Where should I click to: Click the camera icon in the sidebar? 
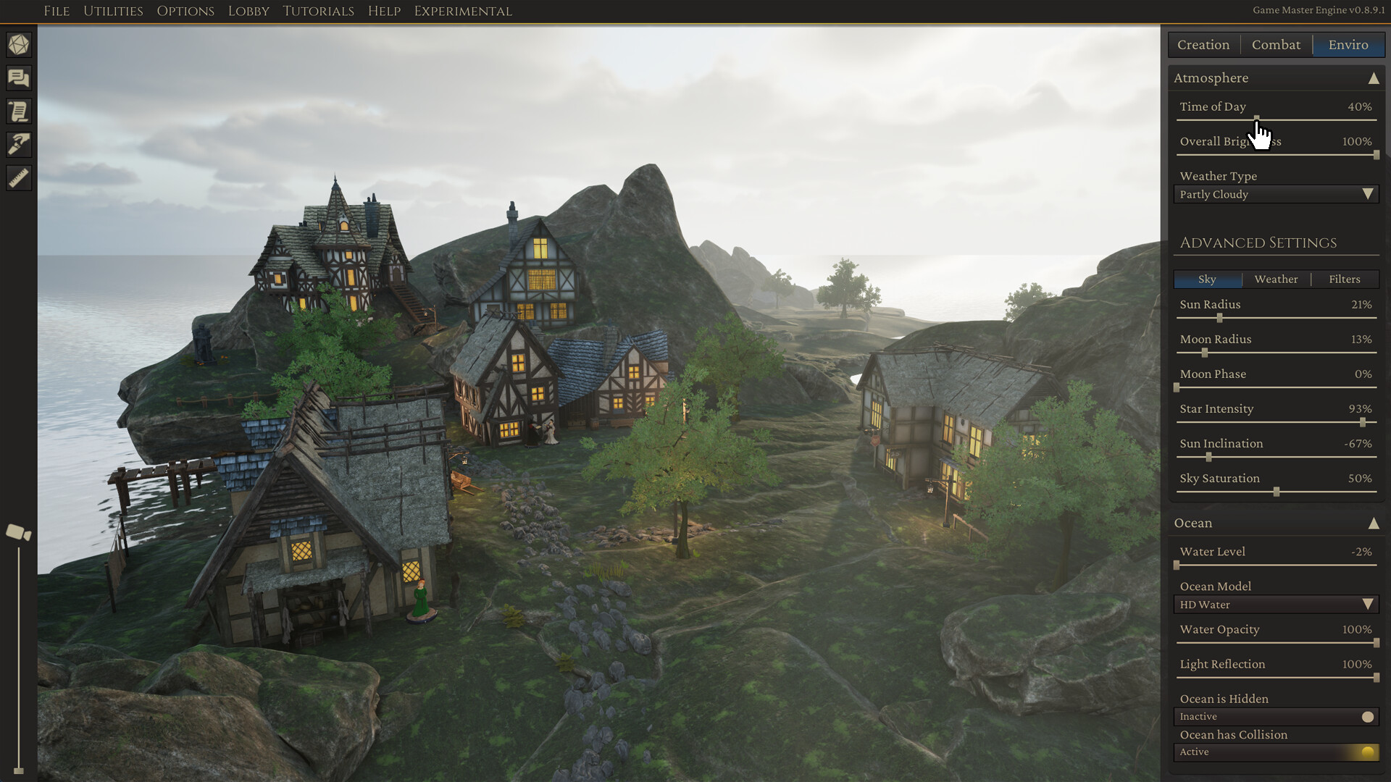17,533
